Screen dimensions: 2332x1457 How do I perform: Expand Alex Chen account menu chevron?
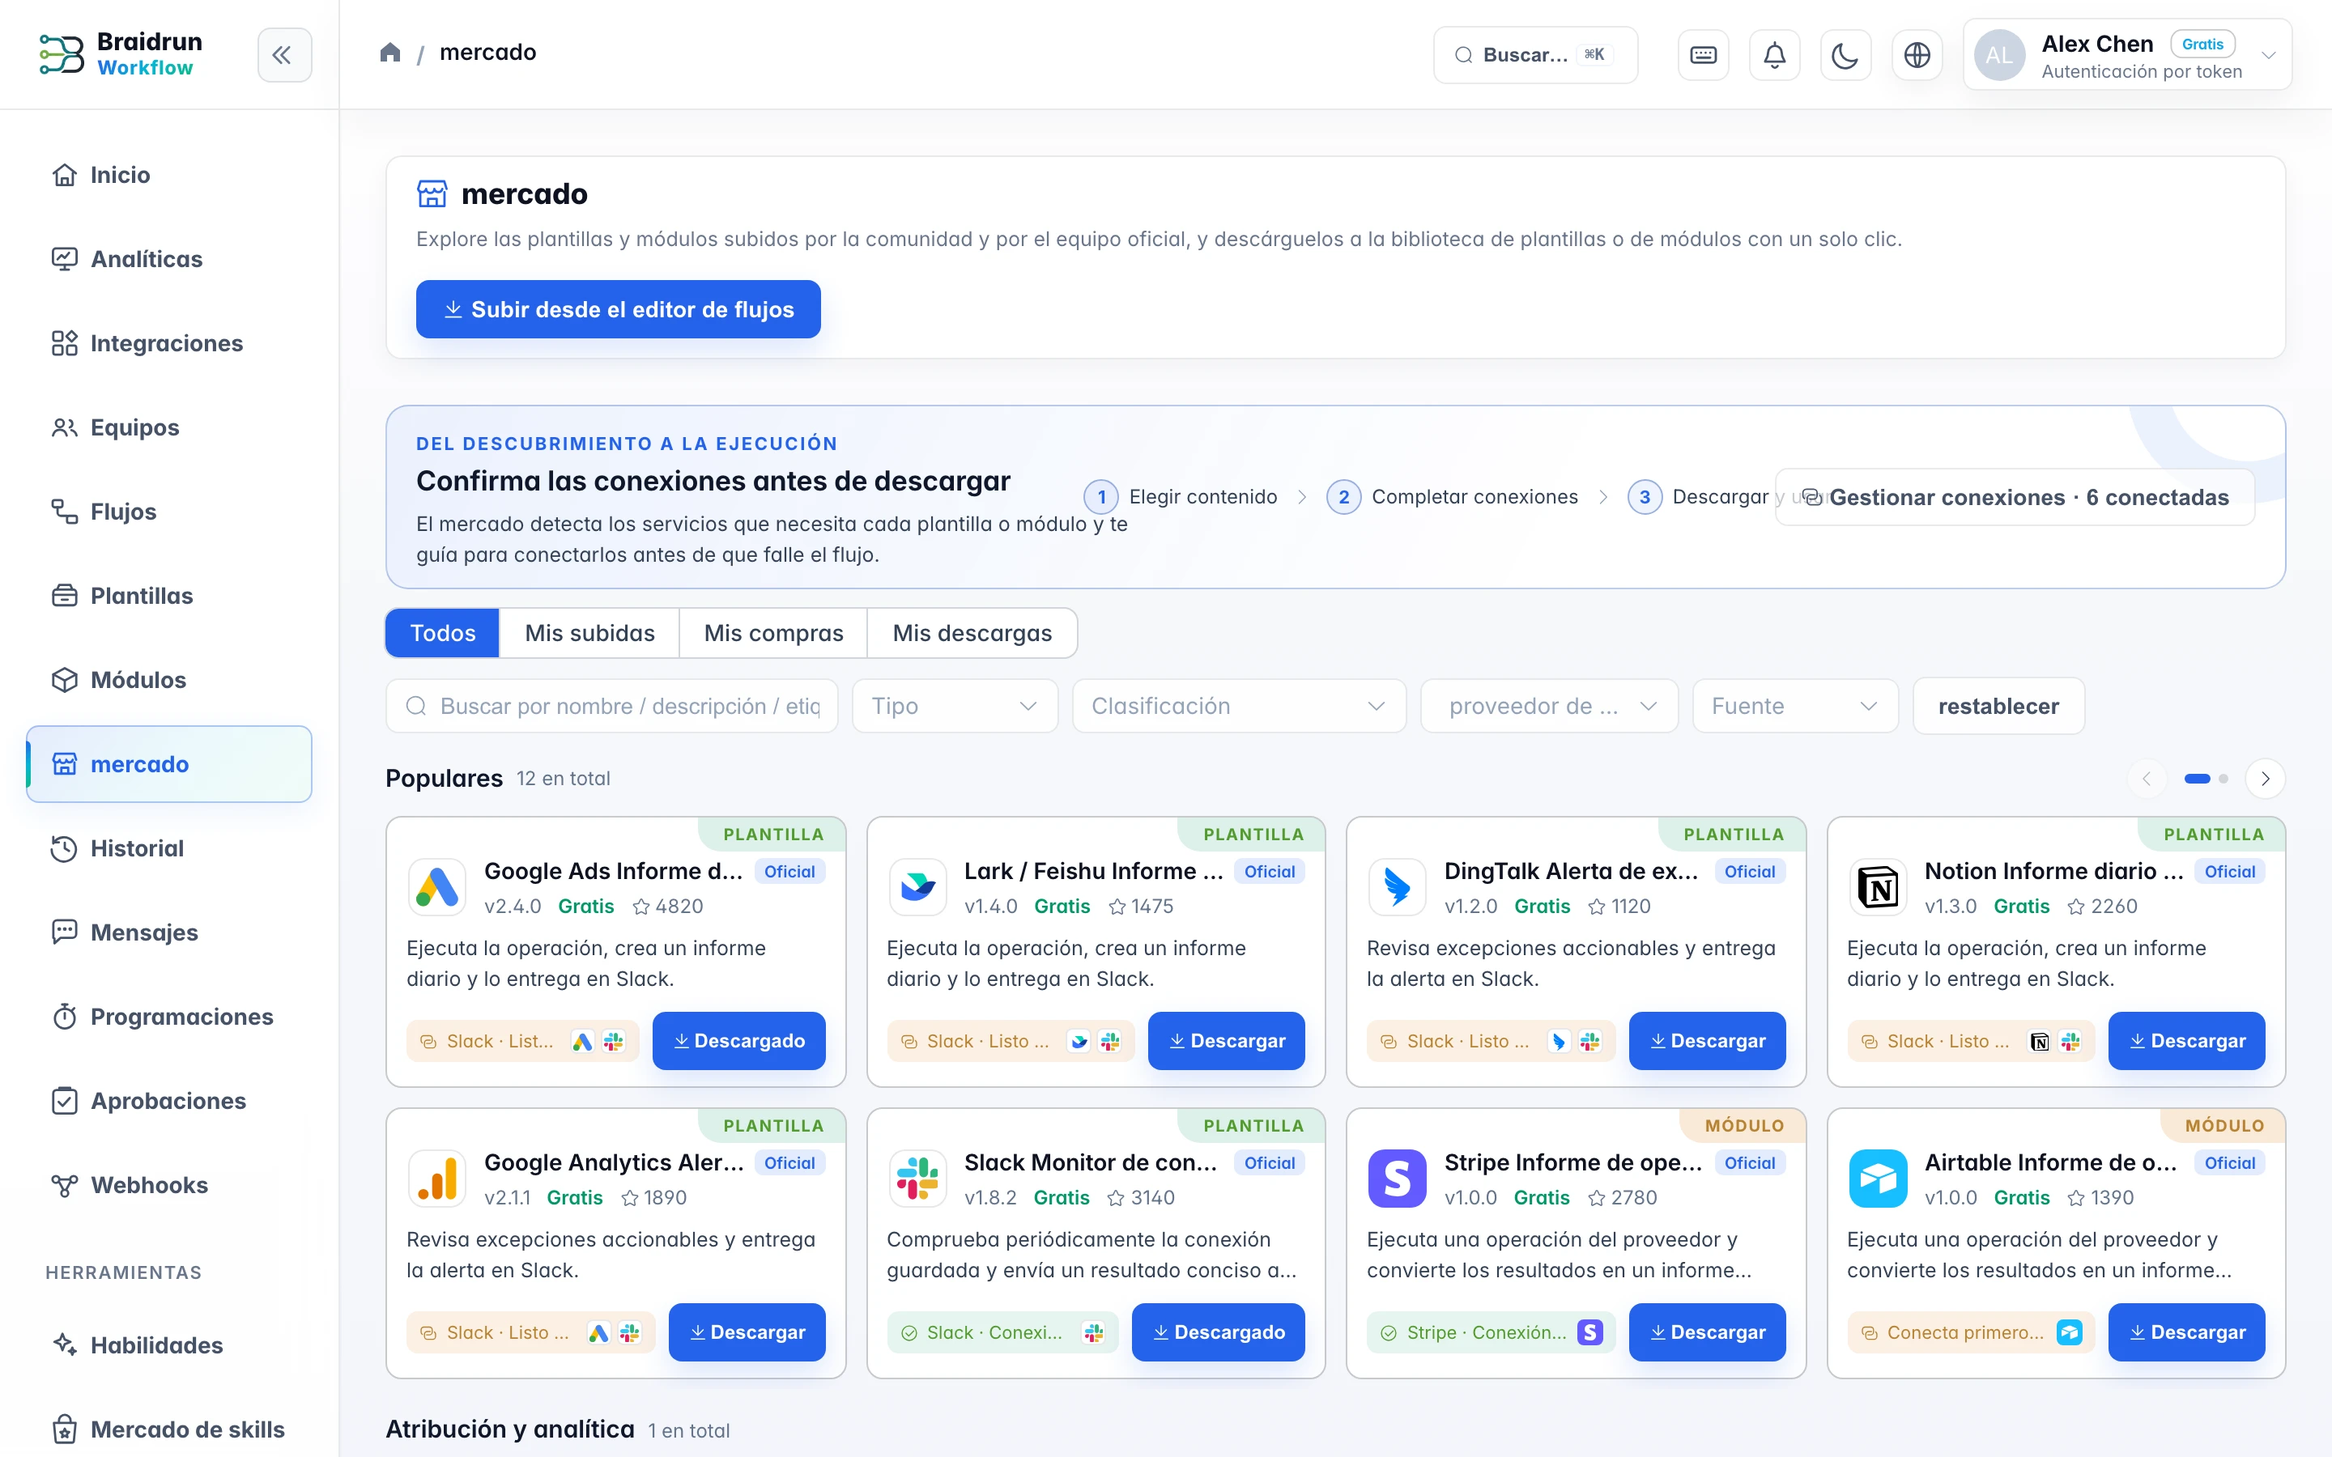pyautogui.click(x=2268, y=55)
